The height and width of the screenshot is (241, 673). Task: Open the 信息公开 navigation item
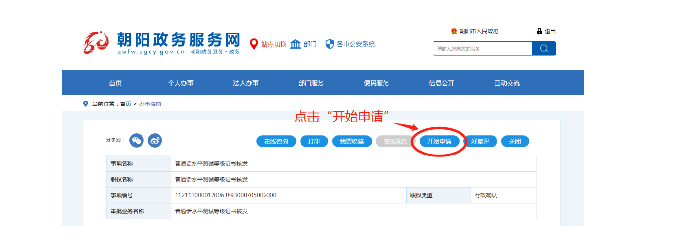pyautogui.click(x=442, y=83)
